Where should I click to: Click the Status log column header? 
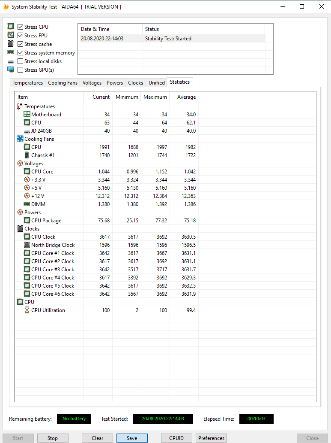[x=203, y=29]
